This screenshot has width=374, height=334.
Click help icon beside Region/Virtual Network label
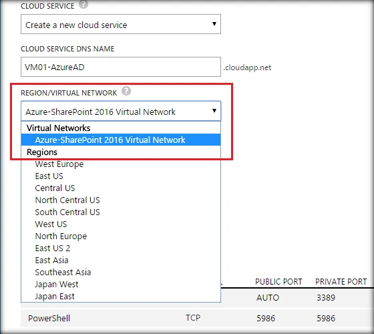click(126, 91)
